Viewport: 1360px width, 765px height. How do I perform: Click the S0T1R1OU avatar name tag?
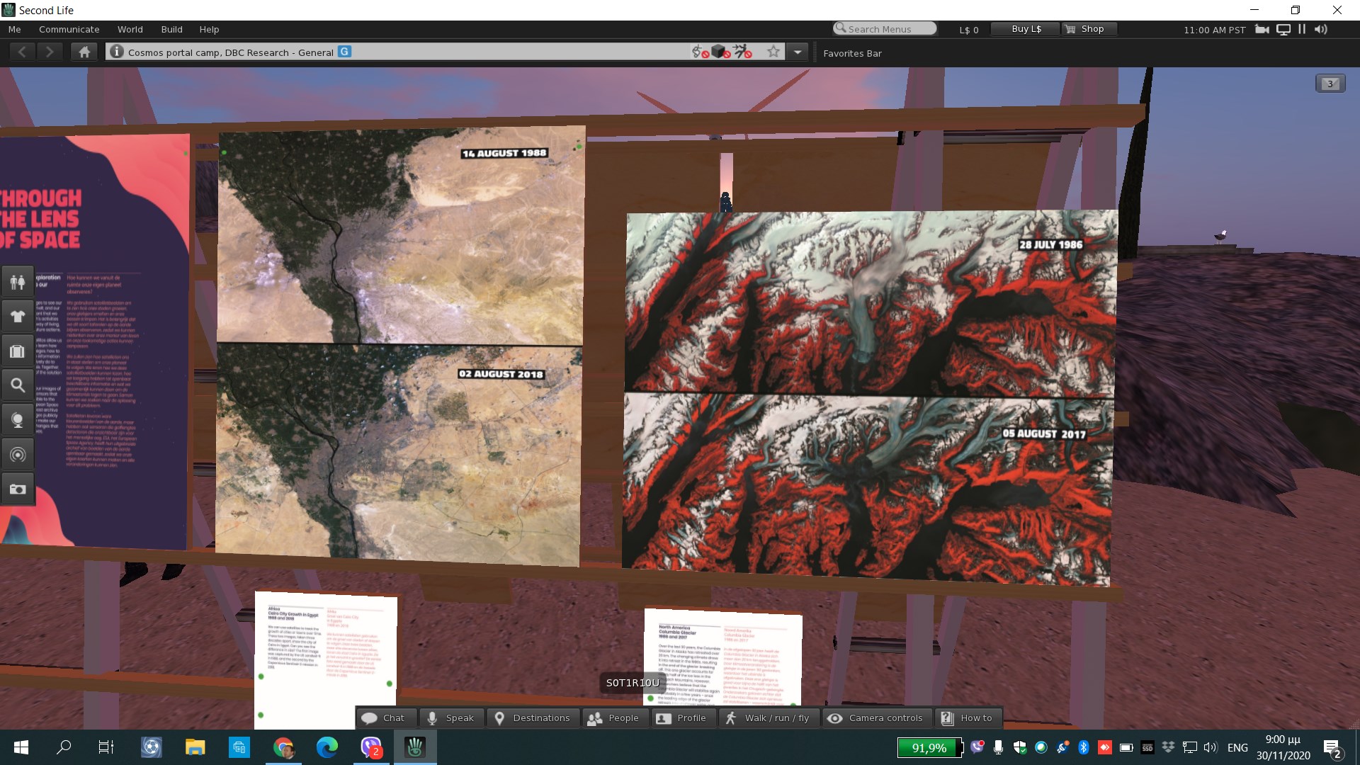(x=633, y=683)
